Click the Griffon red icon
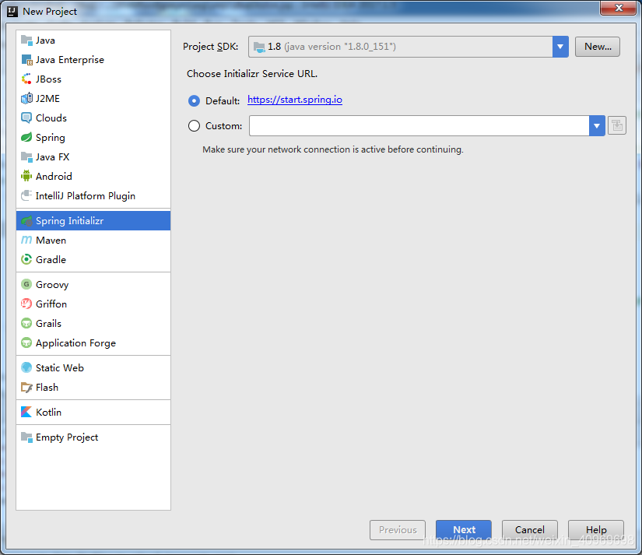The width and height of the screenshot is (642, 555). coord(26,304)
